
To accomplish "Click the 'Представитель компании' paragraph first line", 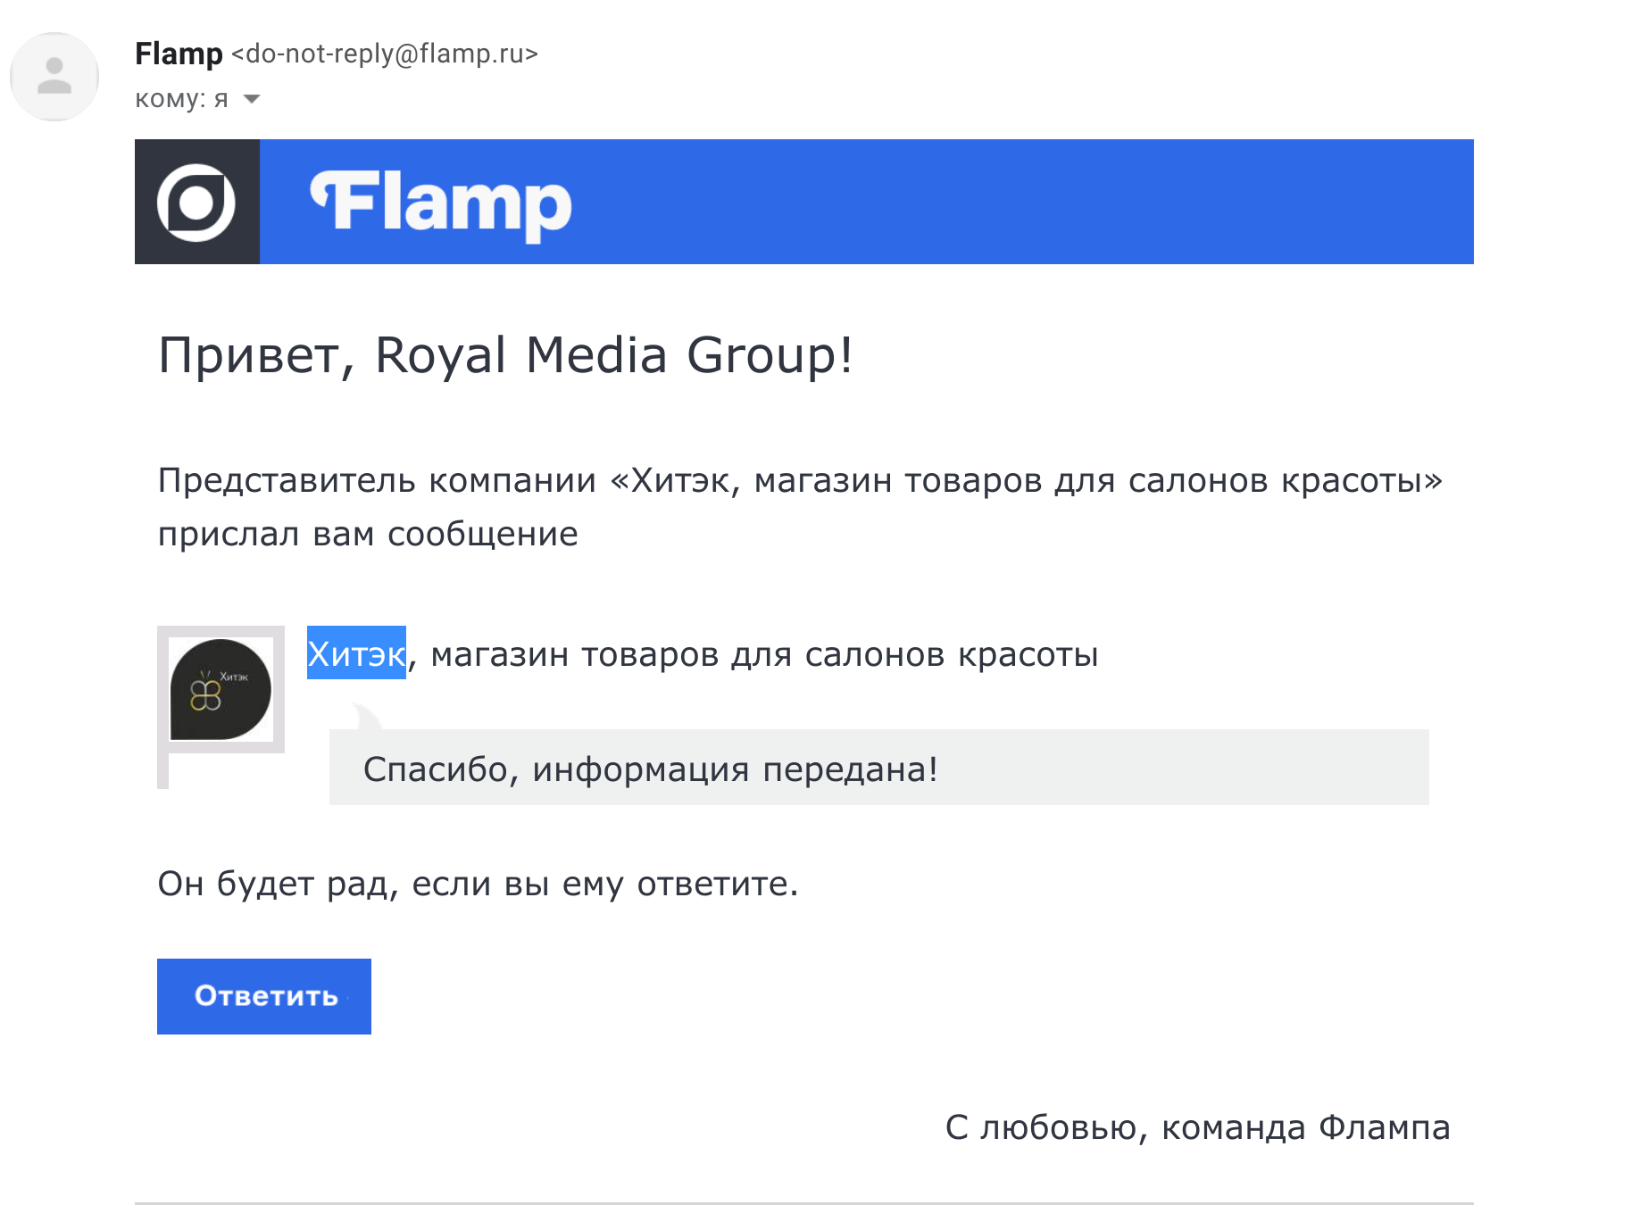I will tap(800, 480).
